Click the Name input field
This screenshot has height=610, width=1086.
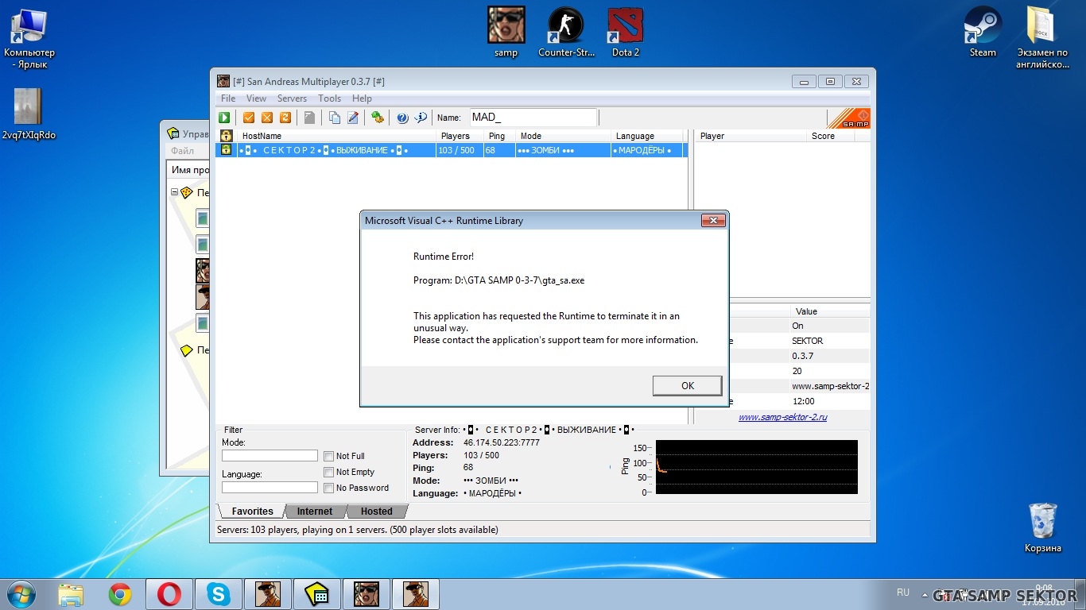click(x=533, y=118)
